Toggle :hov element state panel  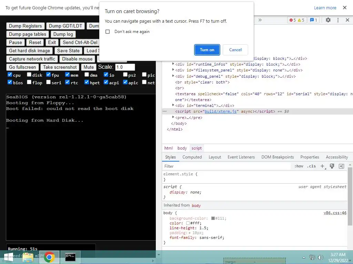[299, 166]
